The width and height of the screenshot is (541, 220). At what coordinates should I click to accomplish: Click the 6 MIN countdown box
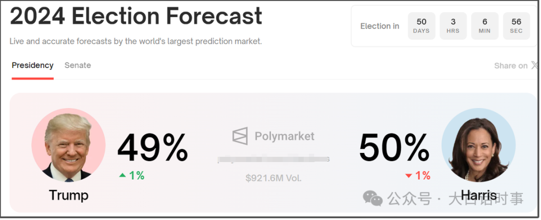coord(485,26)
